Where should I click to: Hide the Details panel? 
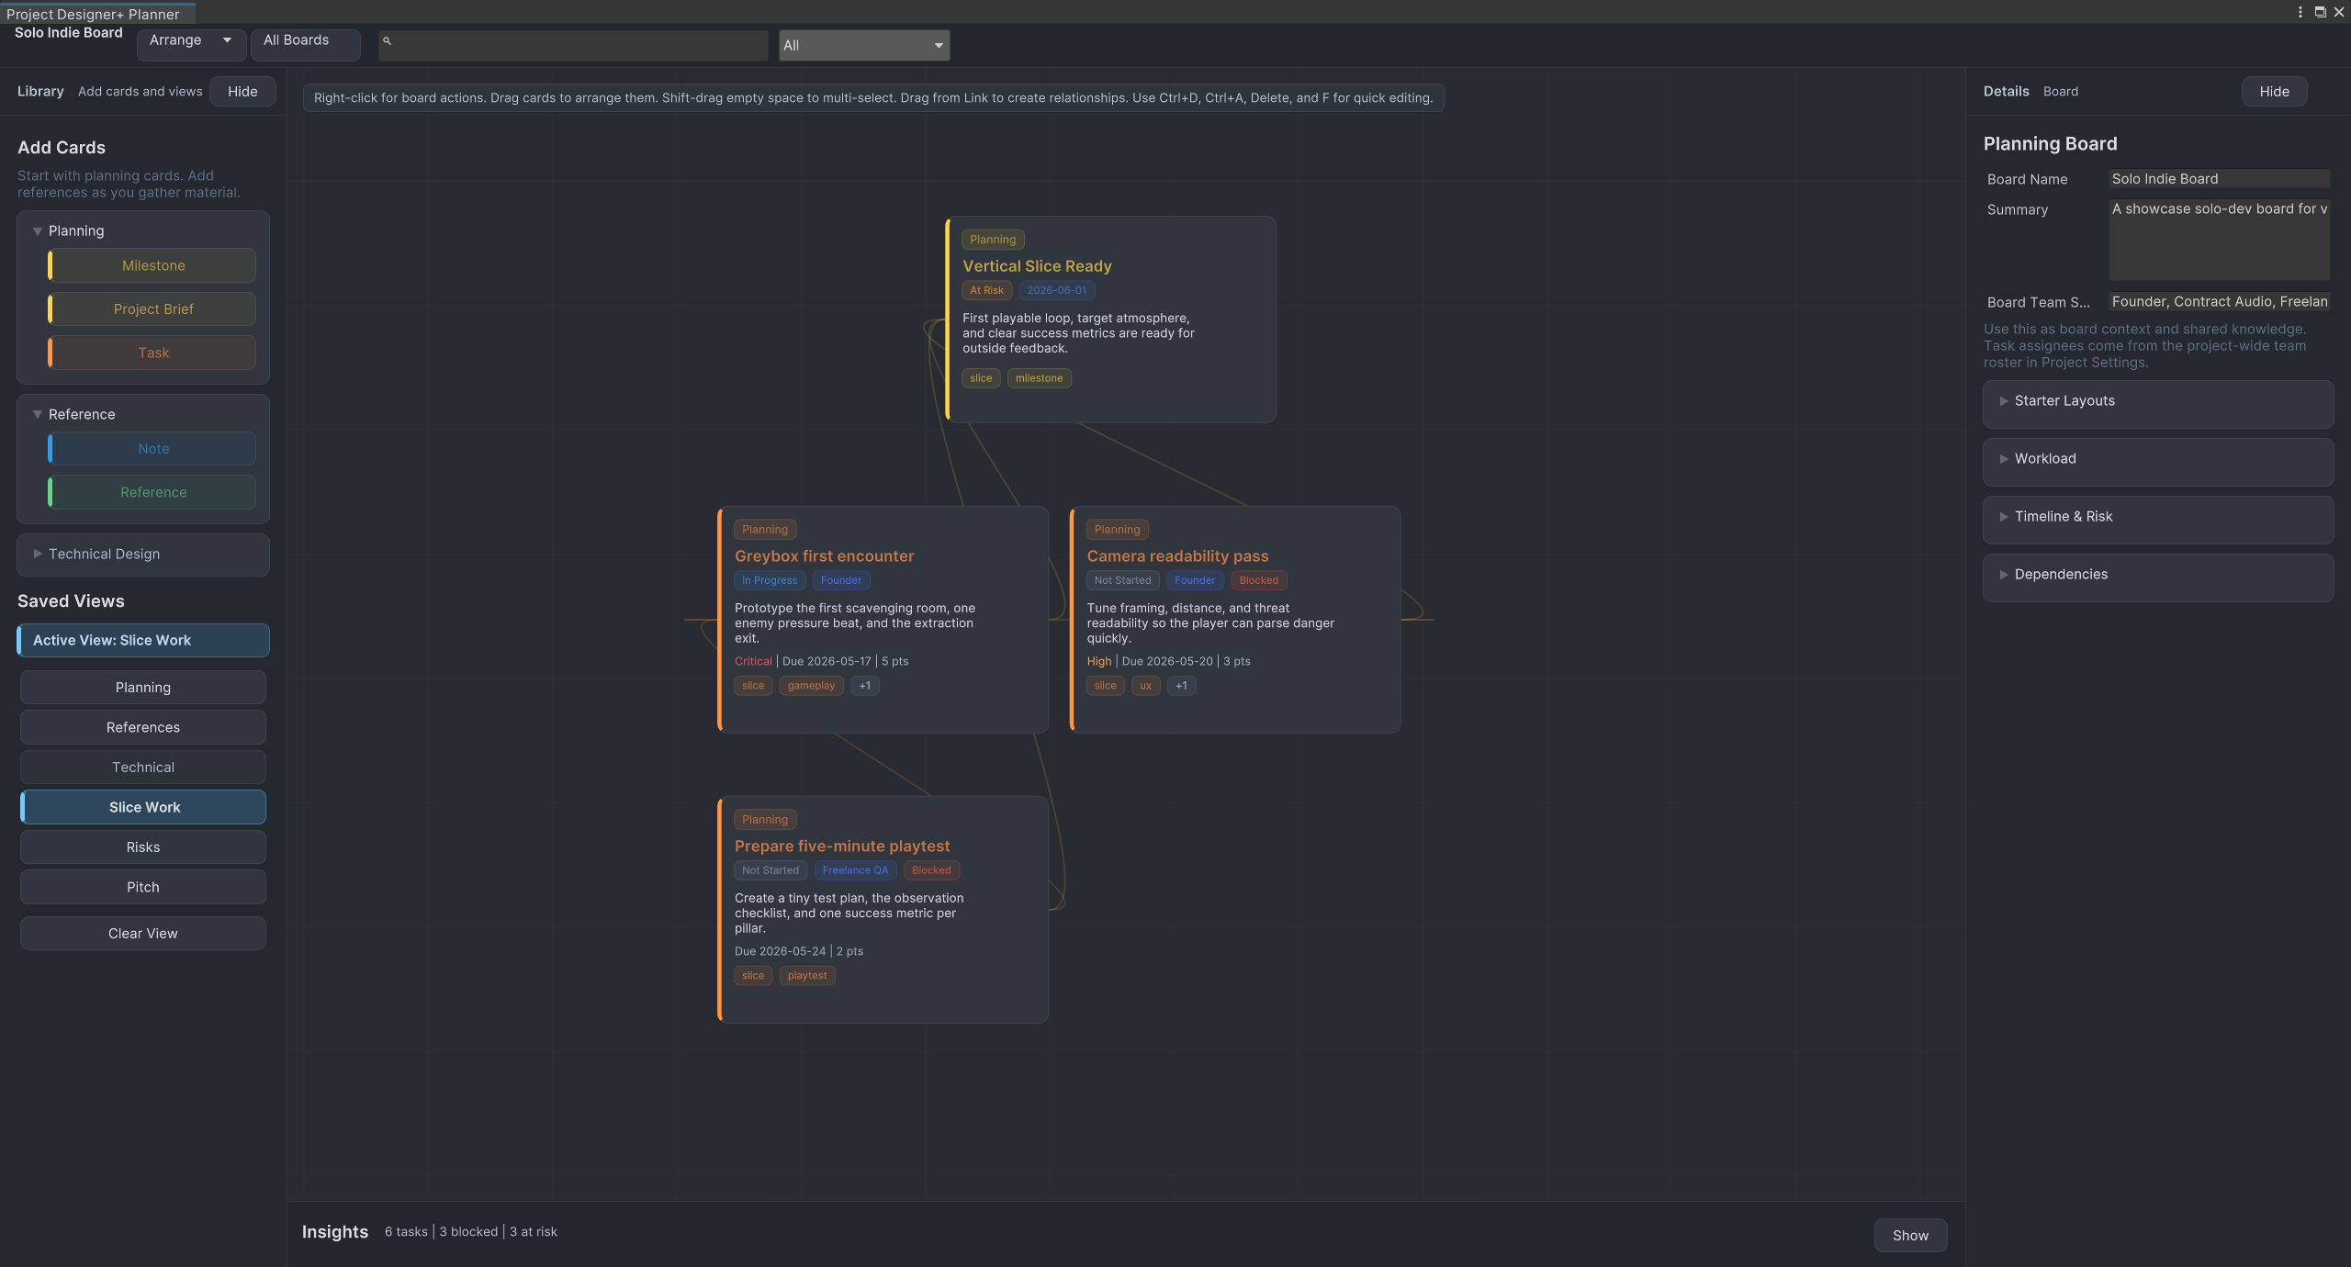[x=2274, y=92]
